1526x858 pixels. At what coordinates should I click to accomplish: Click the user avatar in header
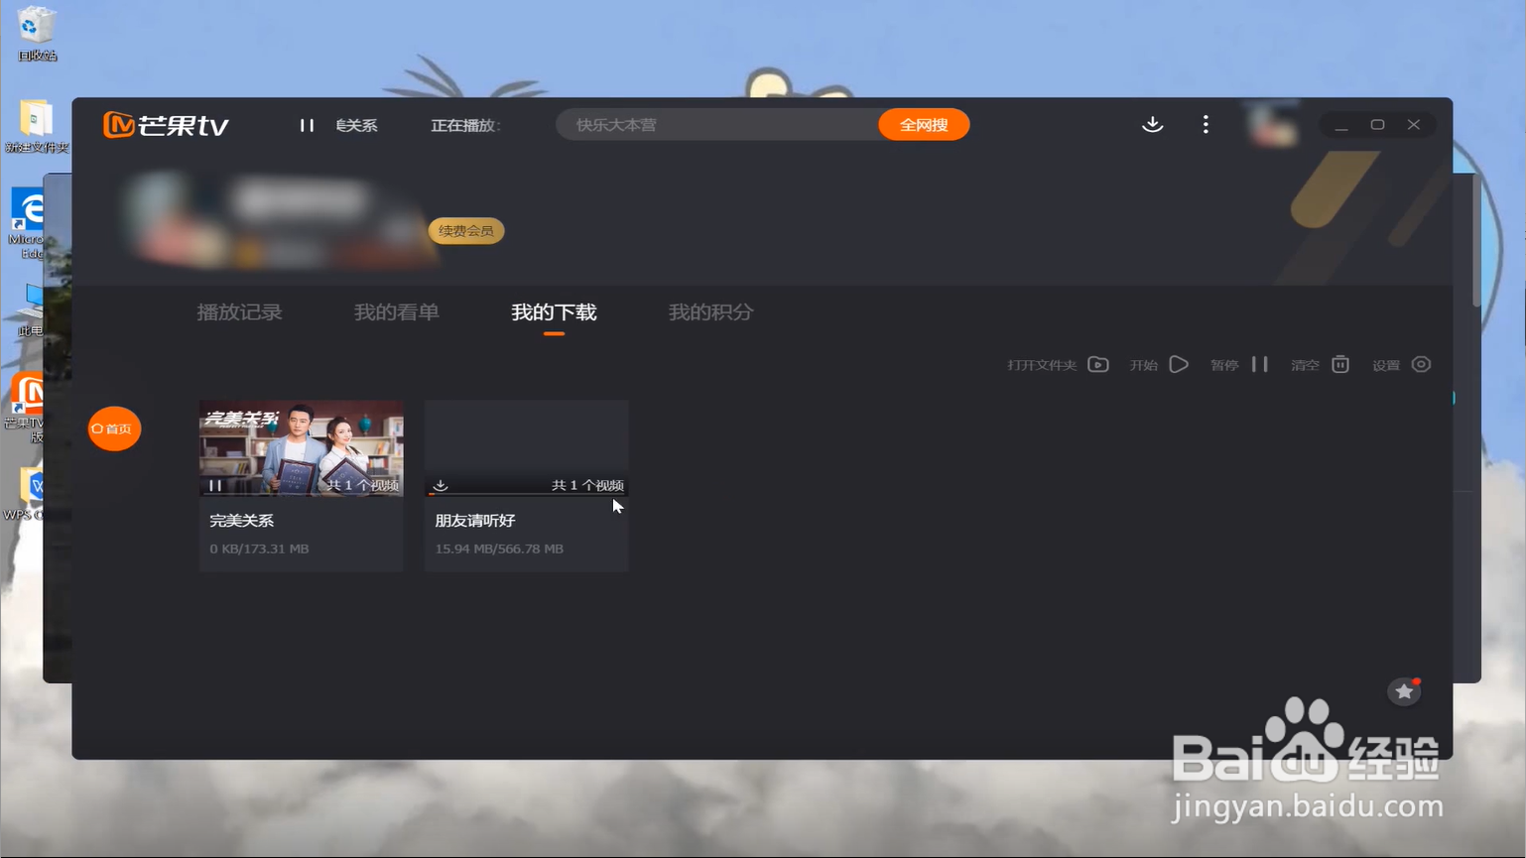point(1272,125)
